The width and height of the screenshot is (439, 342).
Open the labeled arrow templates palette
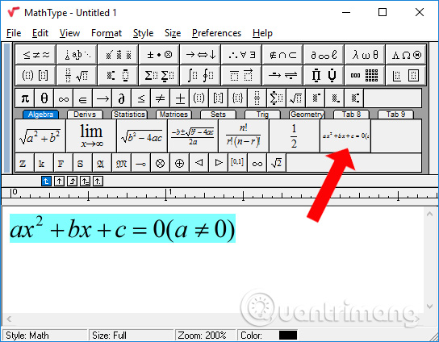click(282, 75)
